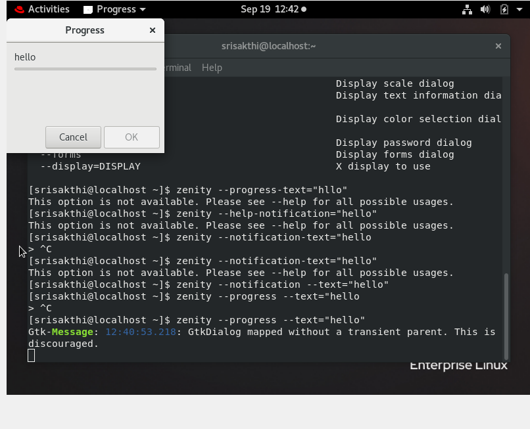530x429 pixels.
Task: Open the Help menu
Action: coord(212,67)
